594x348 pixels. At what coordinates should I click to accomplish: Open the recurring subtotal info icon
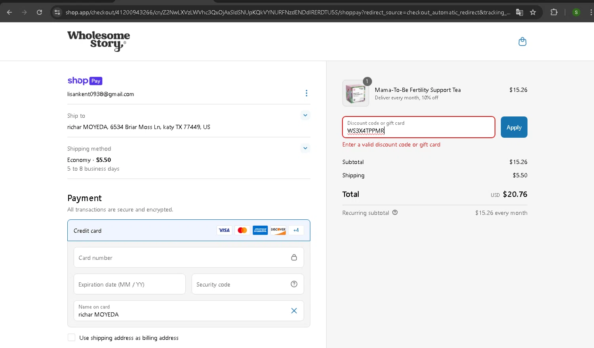[x=395, y=213]
